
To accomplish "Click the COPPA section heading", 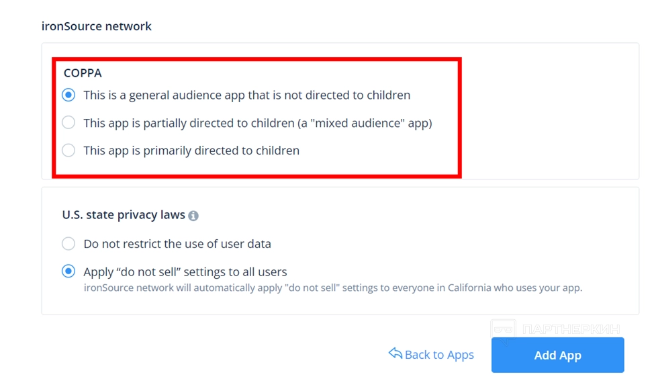I will 83,73.
